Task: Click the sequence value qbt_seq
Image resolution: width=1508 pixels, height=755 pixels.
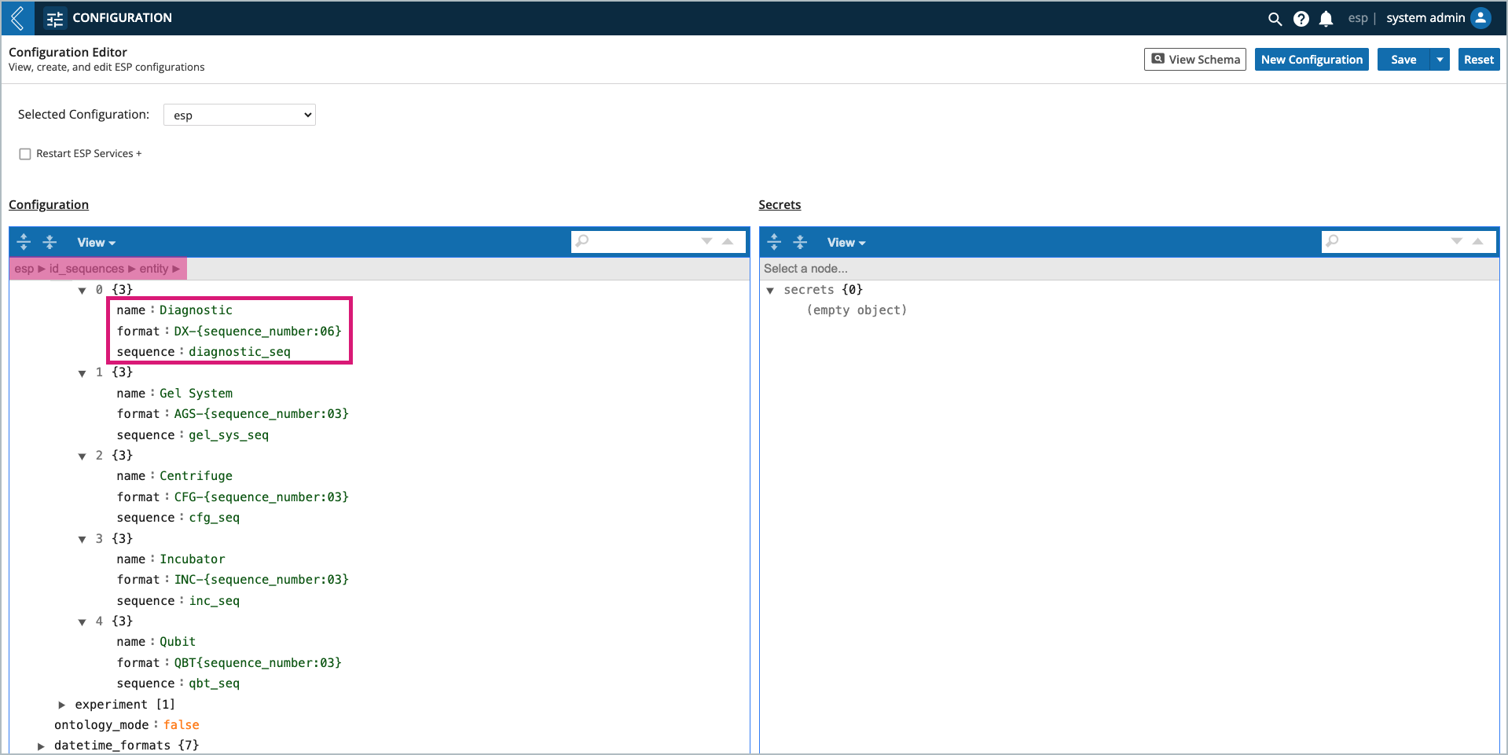Action: [x=214, y=684]
